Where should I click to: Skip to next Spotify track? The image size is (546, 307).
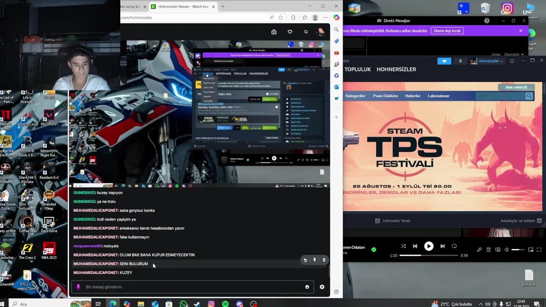coord(442,246)
